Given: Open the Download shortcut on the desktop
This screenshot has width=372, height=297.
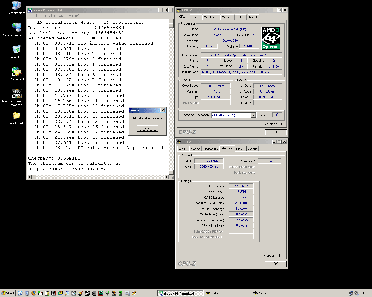Looking at the screenshot, I should 17,74.
